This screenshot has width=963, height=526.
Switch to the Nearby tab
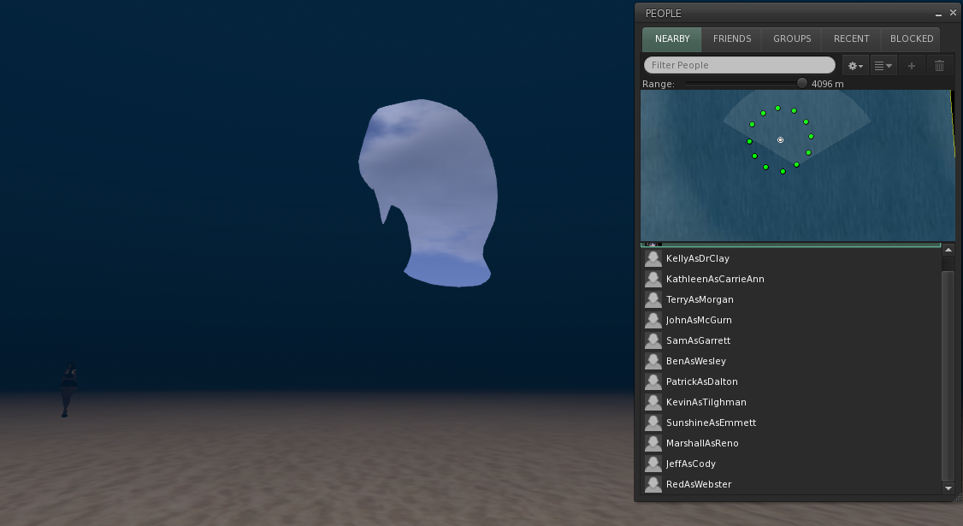coord(672,38)
